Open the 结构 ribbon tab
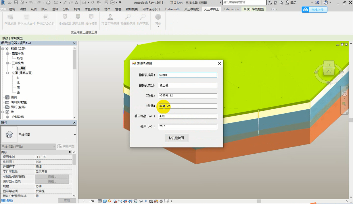The height and width of the screenshot is (204, 353). tap(23, 9)
